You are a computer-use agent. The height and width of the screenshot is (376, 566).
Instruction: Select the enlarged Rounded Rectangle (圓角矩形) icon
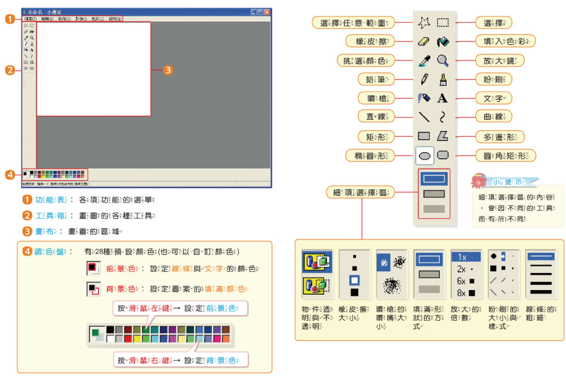[443, 154]
